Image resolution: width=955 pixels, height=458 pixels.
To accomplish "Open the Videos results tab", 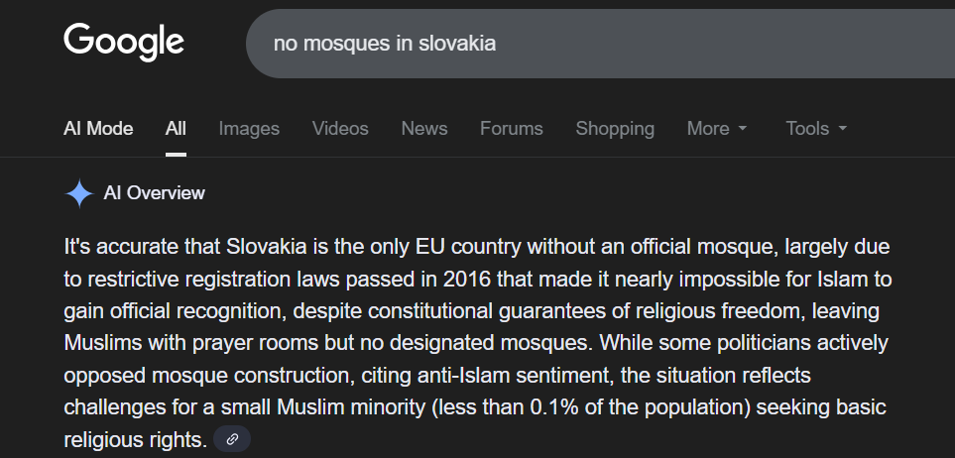I will tap(340, 129).
